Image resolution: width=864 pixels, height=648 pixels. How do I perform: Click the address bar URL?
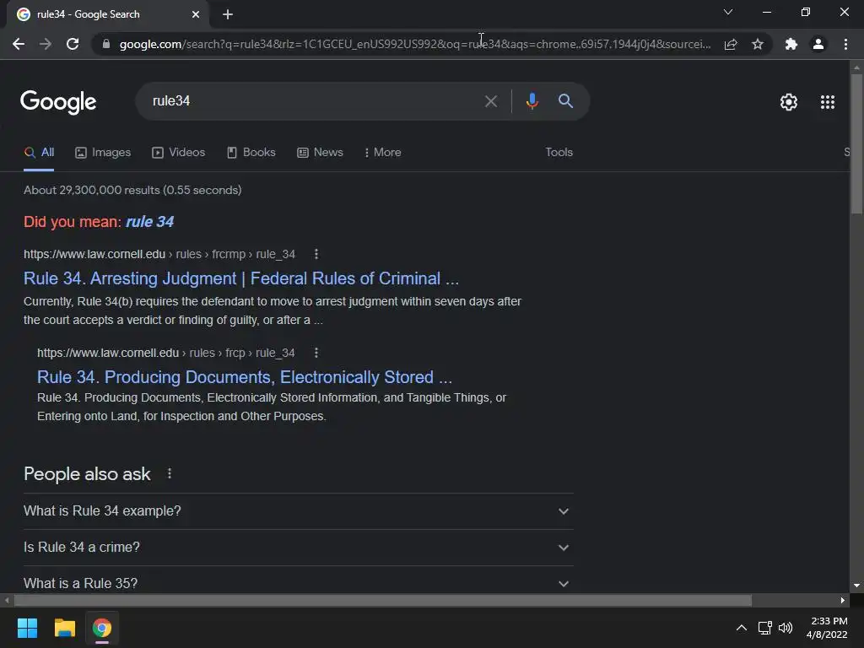click(415, 44)
